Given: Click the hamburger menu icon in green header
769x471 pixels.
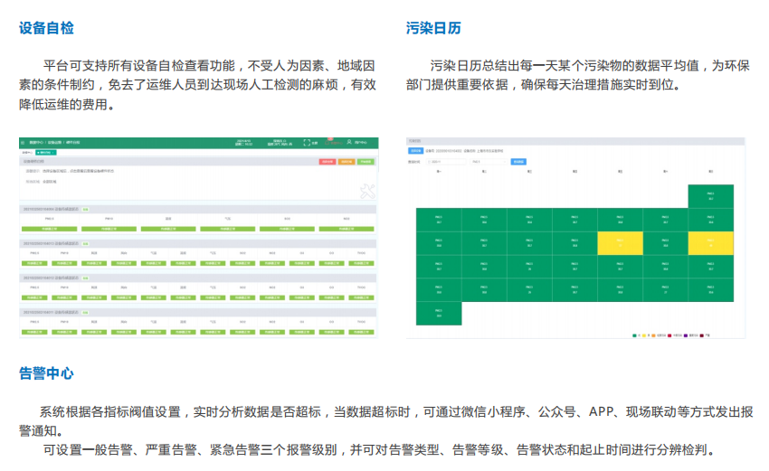Looking at the screenshot, I should tap(24, 143).
